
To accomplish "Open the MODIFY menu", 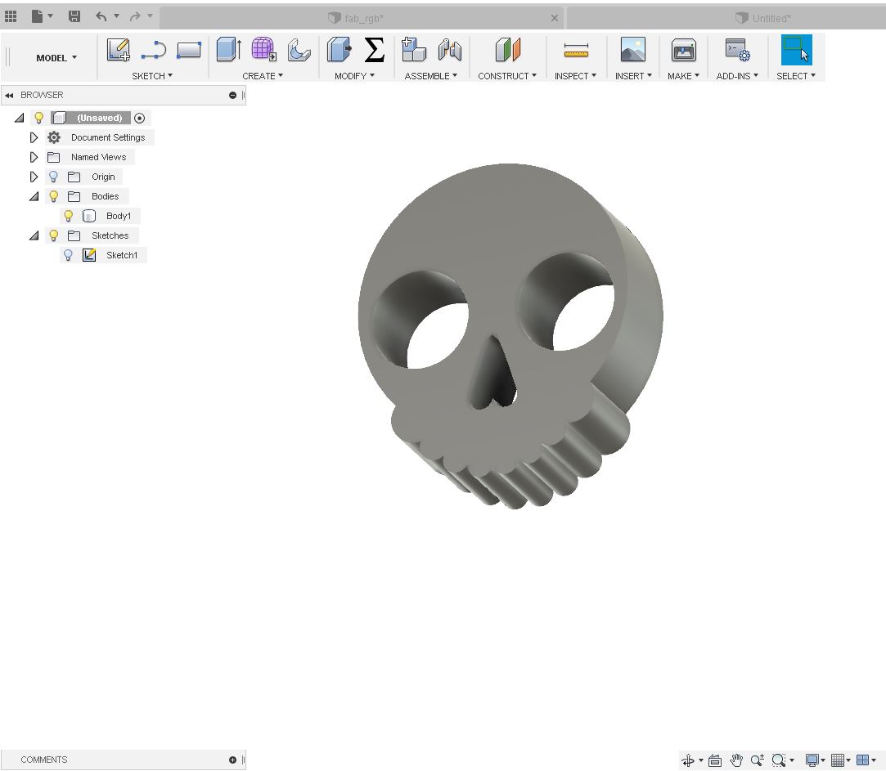I will pos(354,76).
